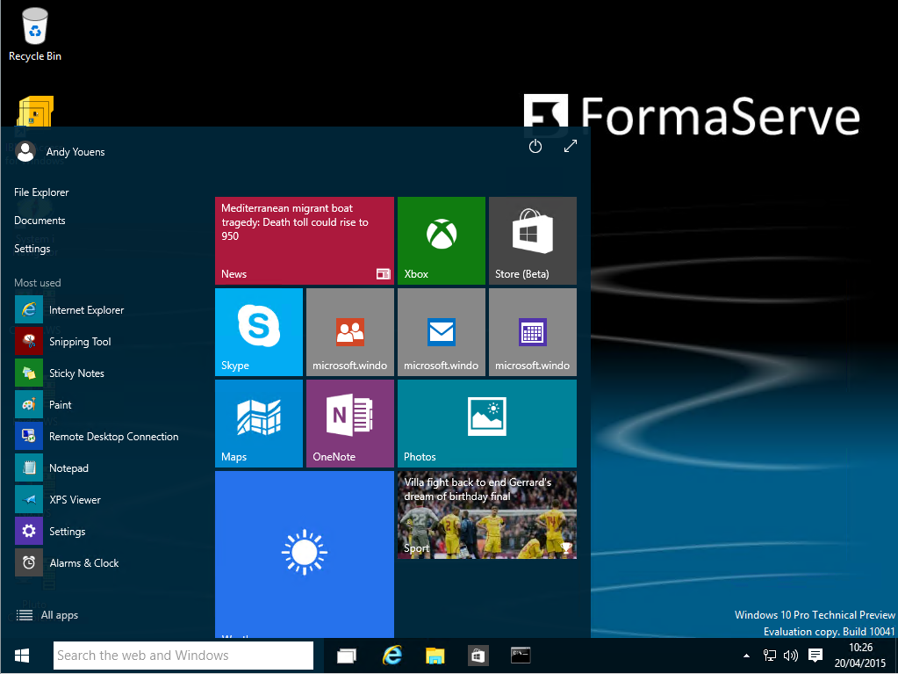Launch the Maps tile
Viewport: 898px width, 674px height.
(x=258, y=423)
